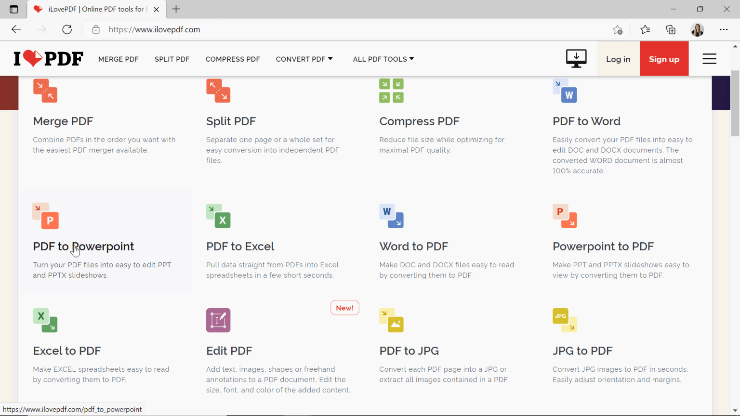The height and width of the screenshot is (416, 740).
Task: Select the Merge PDF tool icon
Action: [45, 91]
